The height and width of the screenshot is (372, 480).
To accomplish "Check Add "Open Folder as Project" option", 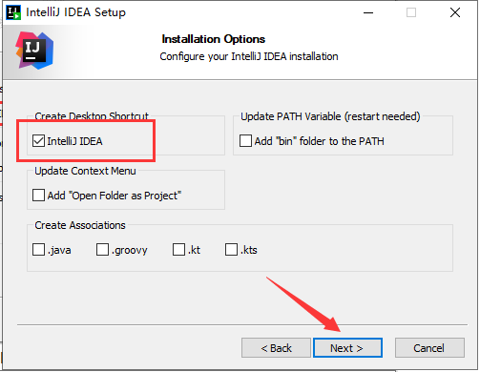I will [x=38, y=196].
